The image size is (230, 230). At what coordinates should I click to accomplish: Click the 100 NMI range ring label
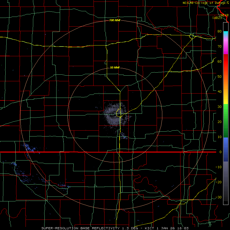tap(115, 20)
